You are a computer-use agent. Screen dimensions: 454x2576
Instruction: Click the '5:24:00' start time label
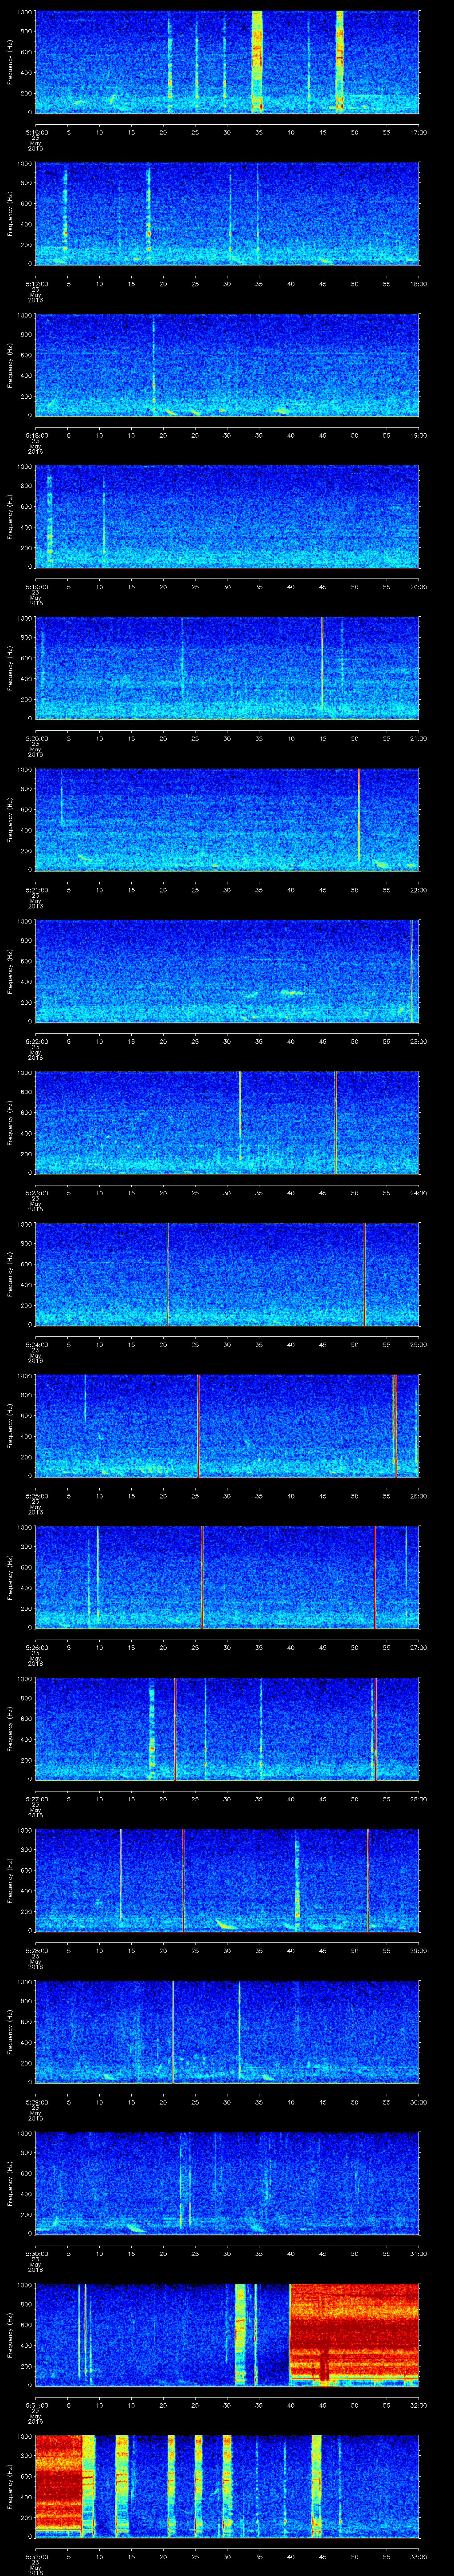coord(36,1345)
